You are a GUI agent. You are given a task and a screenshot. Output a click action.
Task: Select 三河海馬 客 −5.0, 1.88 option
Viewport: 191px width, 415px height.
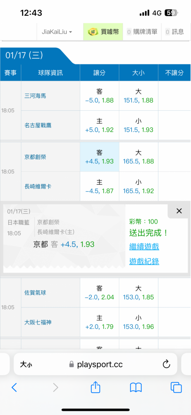click(x=100, y=96)
